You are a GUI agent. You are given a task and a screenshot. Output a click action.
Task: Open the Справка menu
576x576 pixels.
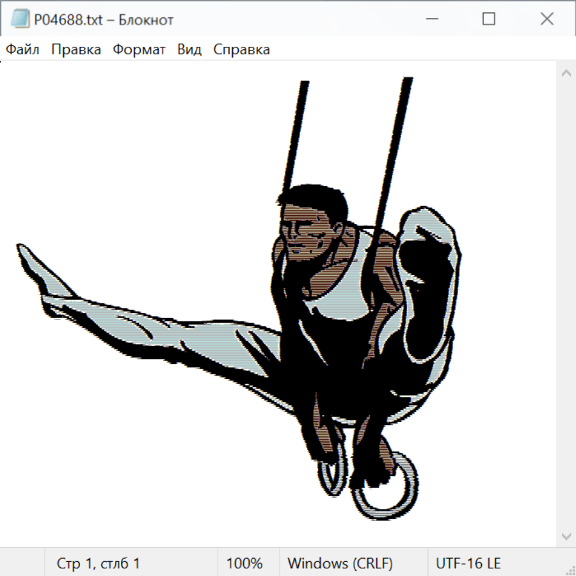click(x=241, y=50)
